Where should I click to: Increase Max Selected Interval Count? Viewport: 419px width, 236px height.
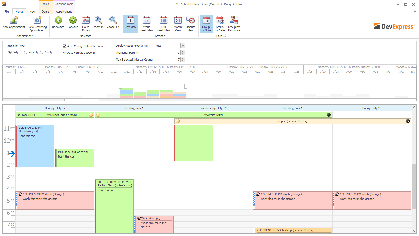(183, 58)
